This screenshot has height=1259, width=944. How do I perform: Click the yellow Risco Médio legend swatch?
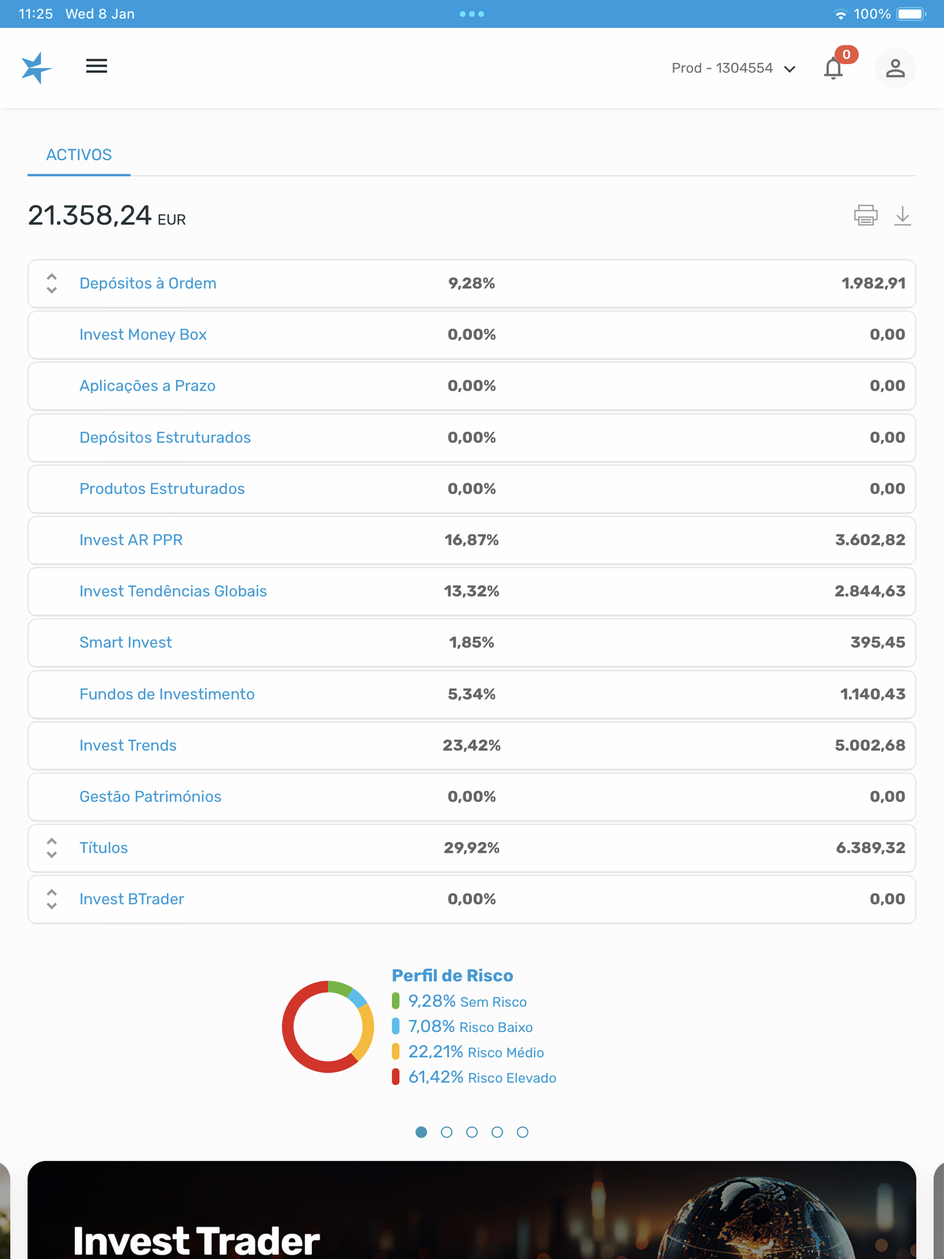(395, 1051)
